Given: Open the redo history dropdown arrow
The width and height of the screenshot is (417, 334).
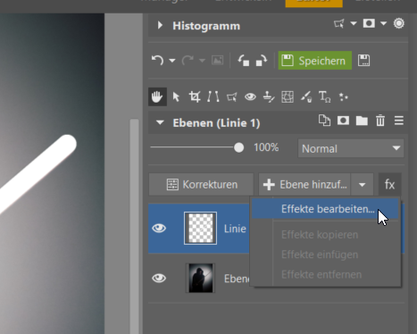Looking at the screenshot, I should [x=202, y=61].
